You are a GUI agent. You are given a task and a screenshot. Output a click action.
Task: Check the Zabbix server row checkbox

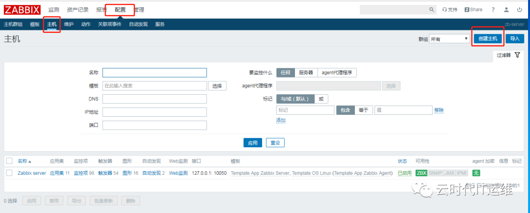tap(9, 173)
